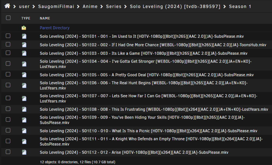Open S01E02 If I Had One More Chance file
This screenshot has height=165, width=272.
pos(153,45)
